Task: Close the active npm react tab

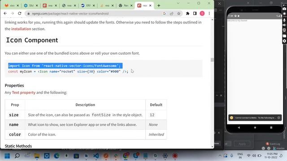Action: click(150, 5)
